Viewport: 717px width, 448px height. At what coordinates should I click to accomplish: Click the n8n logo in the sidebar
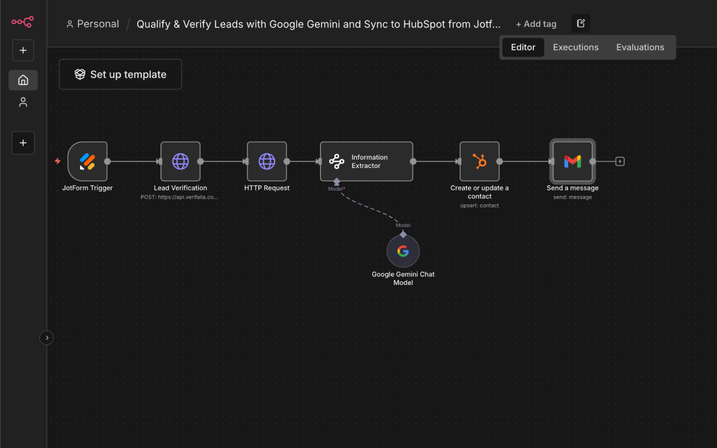click(x=22, y=22)
